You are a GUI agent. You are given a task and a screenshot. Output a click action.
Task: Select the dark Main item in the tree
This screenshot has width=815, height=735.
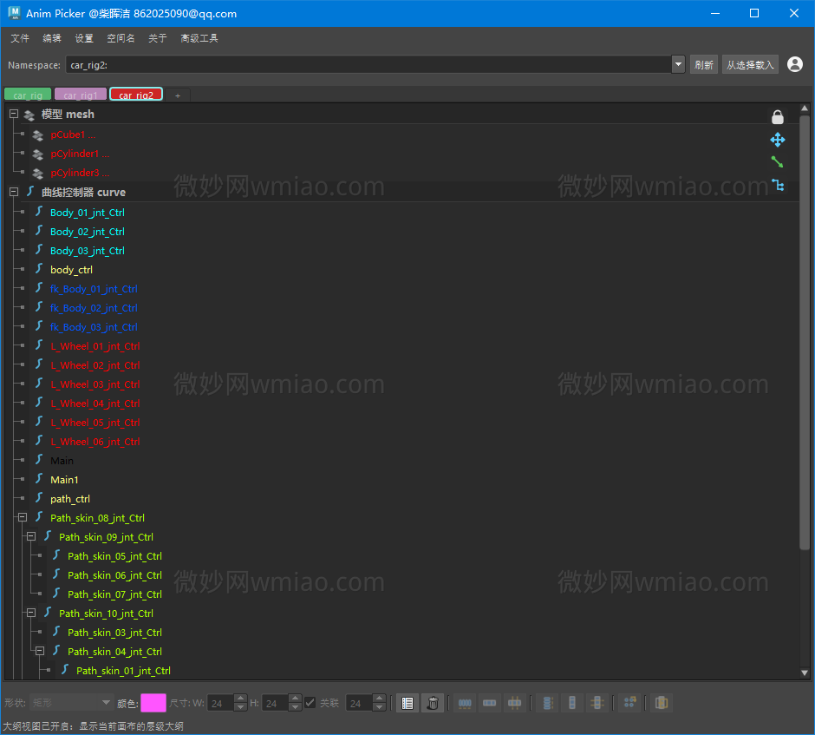click(62, 460)
